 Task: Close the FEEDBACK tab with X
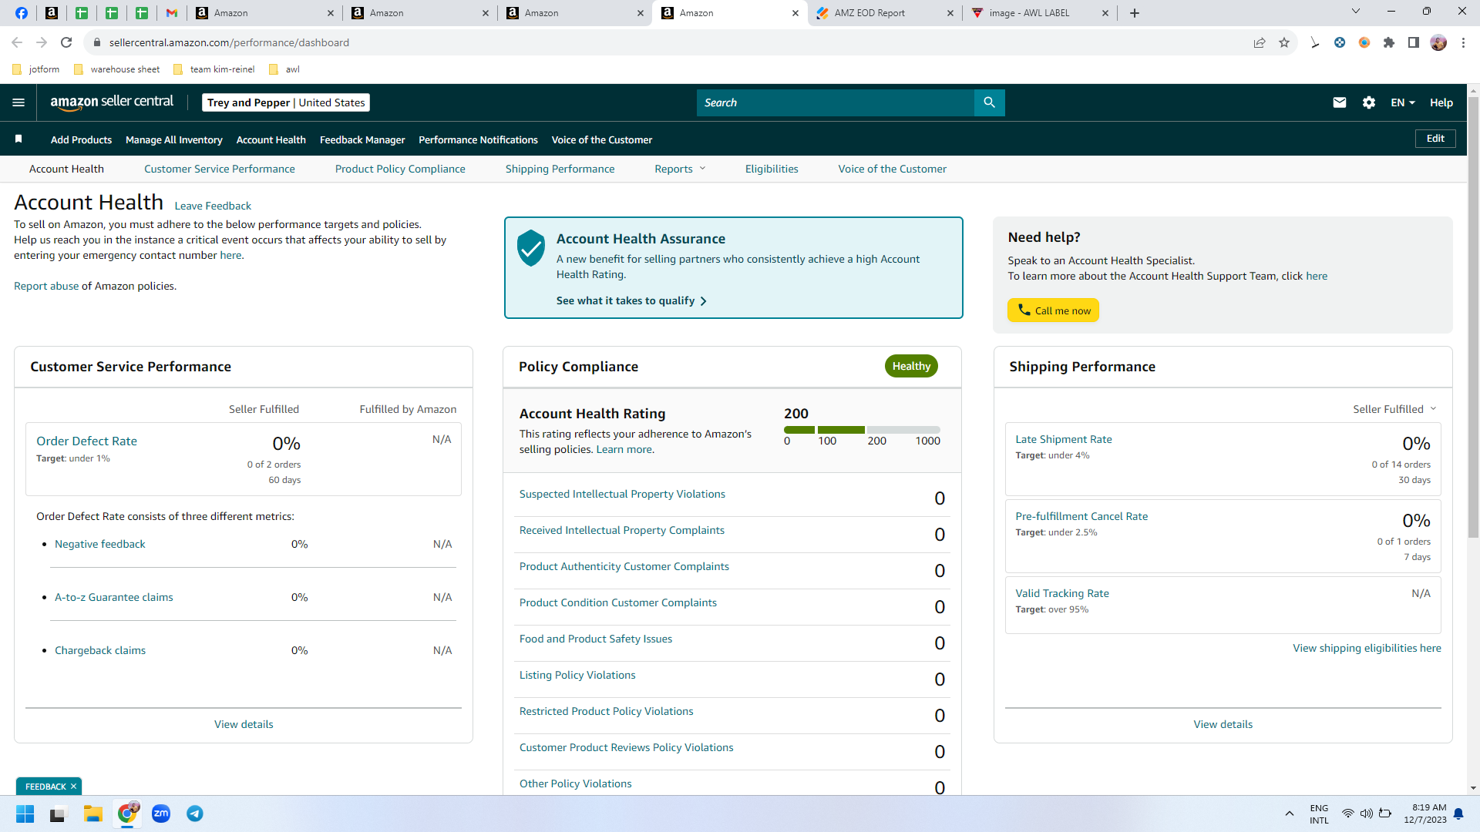pyautogui.click(x=73, y=787)
